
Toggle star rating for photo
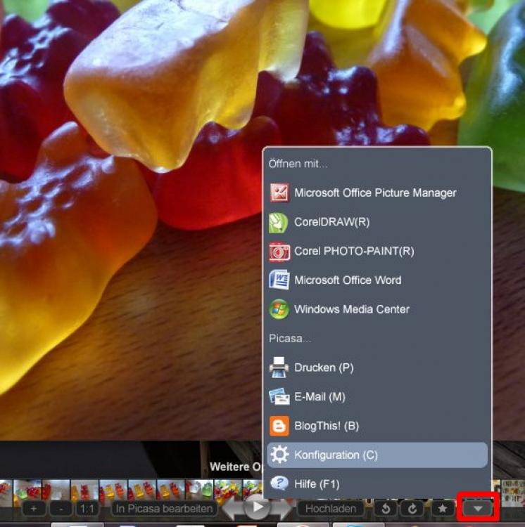coord(442,508)
